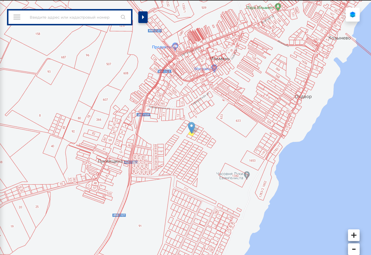Screen dimensions: 371x255
Task: Click the Лукинщина village label
Action: [110, 161]
